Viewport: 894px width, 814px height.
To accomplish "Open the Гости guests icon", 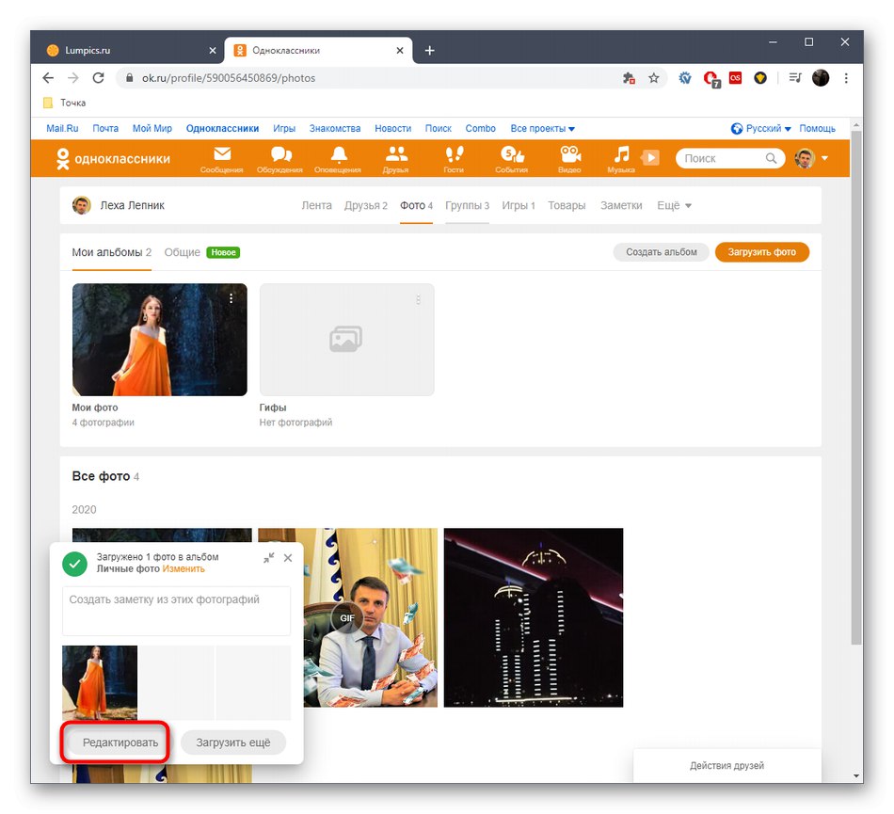I will [454, 159].
